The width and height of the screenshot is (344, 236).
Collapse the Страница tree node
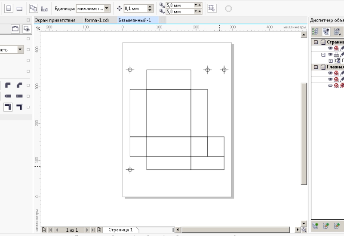coord(316,42)
